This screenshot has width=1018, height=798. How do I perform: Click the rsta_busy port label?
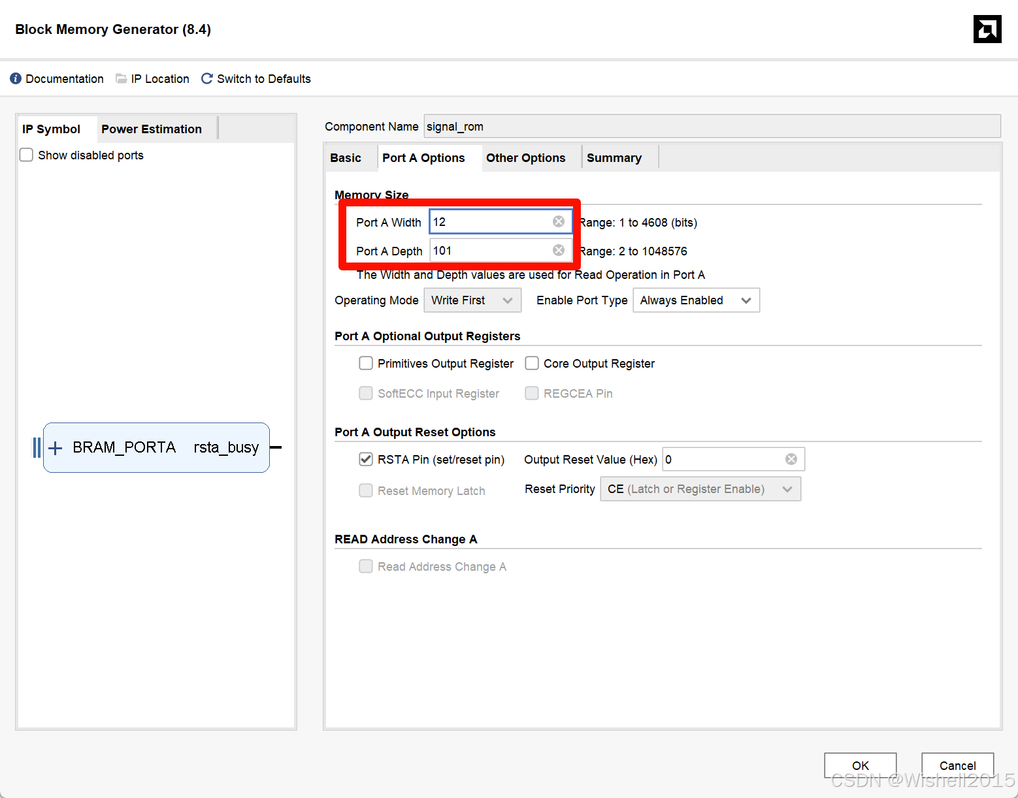pyautogui.click(x=226, y=447)
